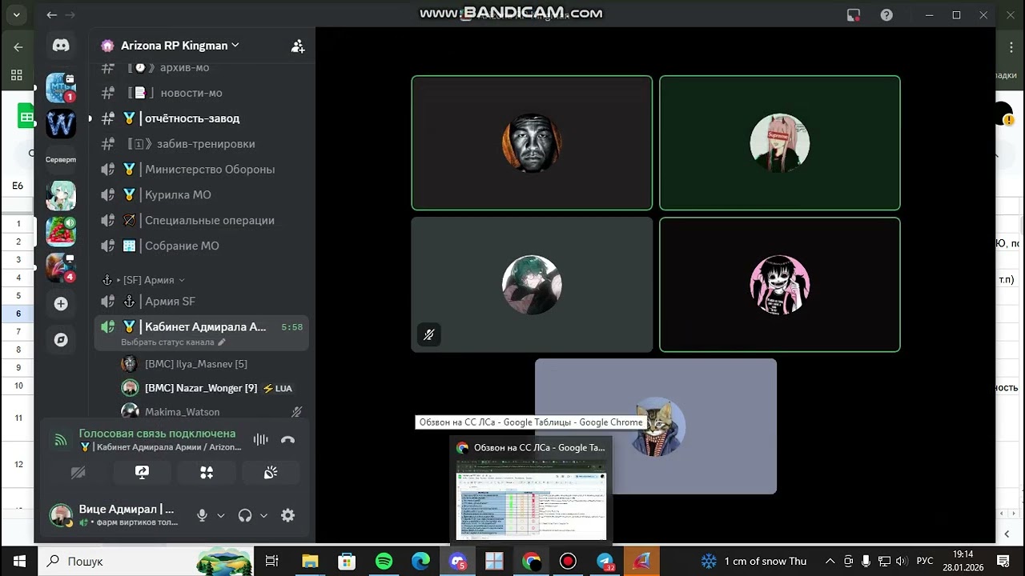Open Windows Start menu
The image size is (1025, 576).
click(x=18, y=561)
